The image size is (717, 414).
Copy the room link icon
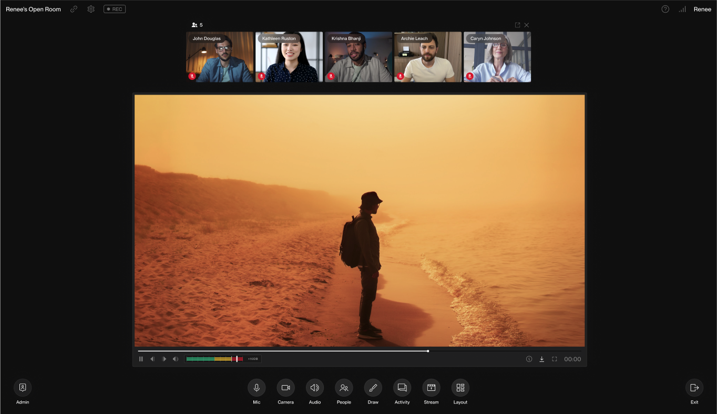click(x=74, y=9)
